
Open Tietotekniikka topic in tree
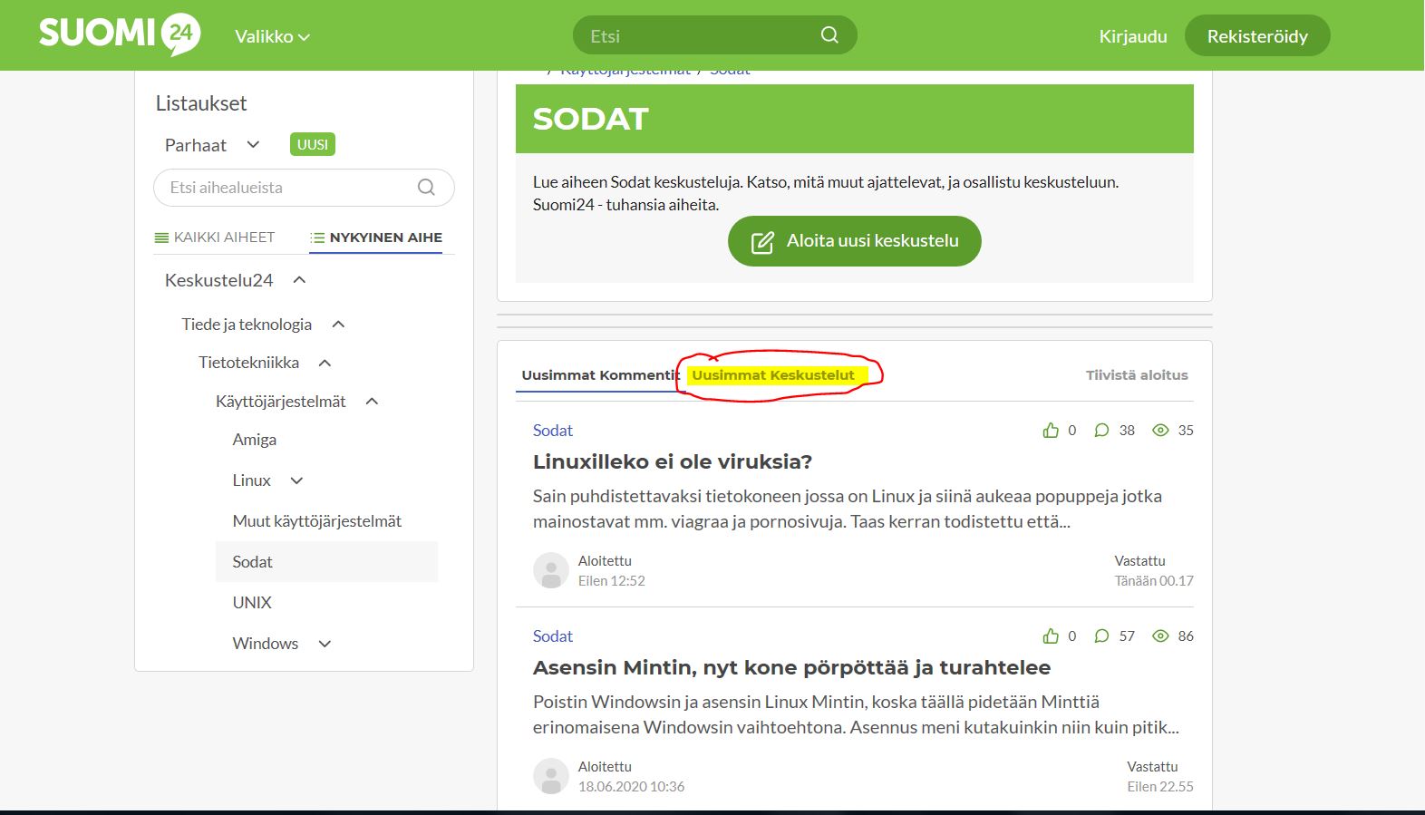248,363
